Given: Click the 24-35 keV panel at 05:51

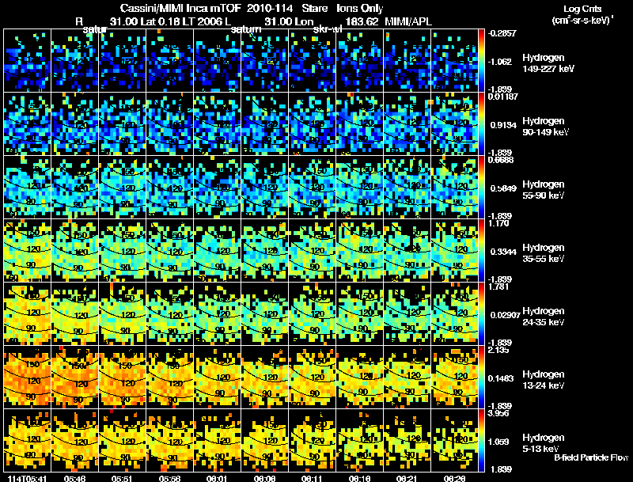Looking at the screenshot, I should pos(123,313).
